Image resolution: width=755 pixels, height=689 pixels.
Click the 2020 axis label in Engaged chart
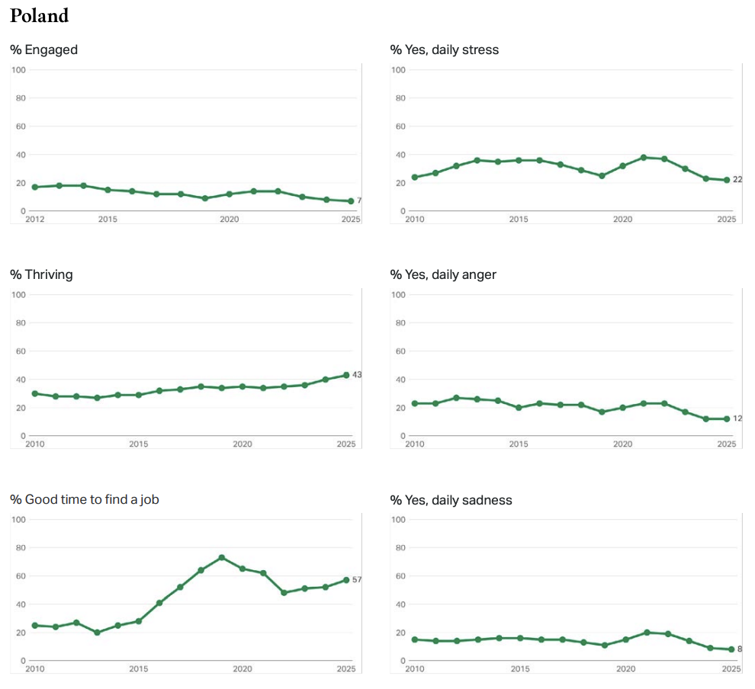coord(229,220)
